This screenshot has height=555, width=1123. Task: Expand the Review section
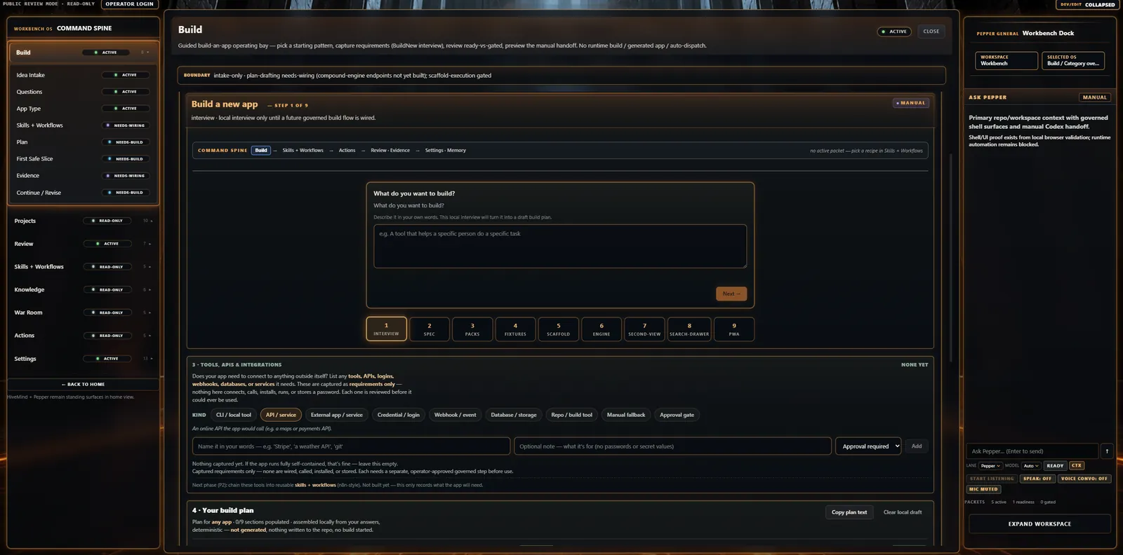148,244
